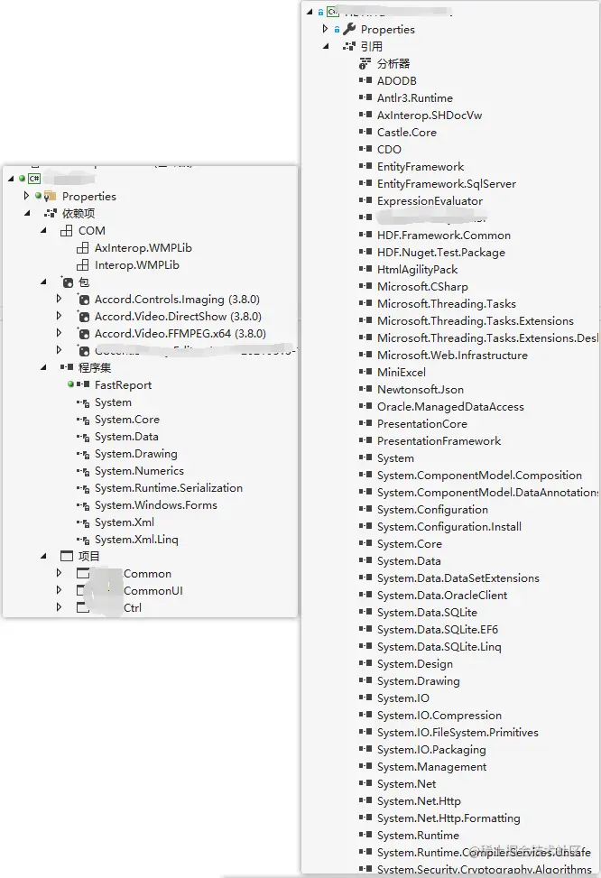Click the 引用 references node icon
The width and height of the screenshot is (601, 878).
tap(349, 46)
